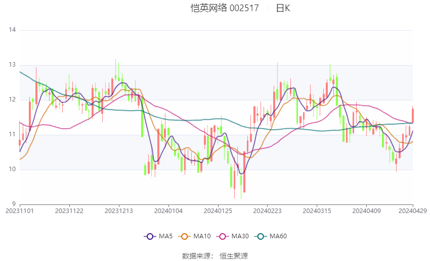Select the last red candlestick at 20240429
Viewport: 430px width, 261px height.
[412, 115]
